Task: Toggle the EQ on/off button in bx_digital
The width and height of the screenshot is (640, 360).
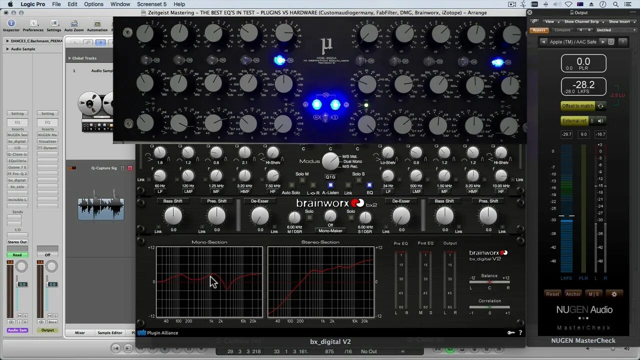Action: click(369, 185)
